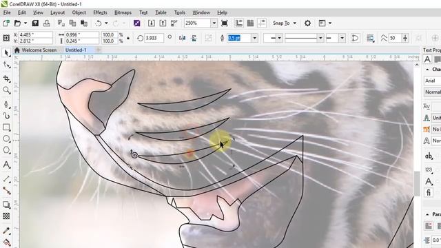The image size is (441, 248).
Task: Expand the Undo history dropdown
Action: 106,23
